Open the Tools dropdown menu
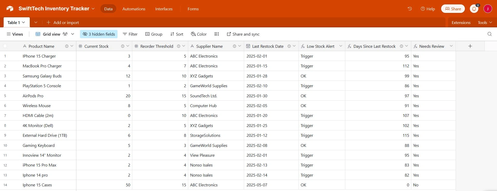Screen dimensions: 497x191 point(485,22)
